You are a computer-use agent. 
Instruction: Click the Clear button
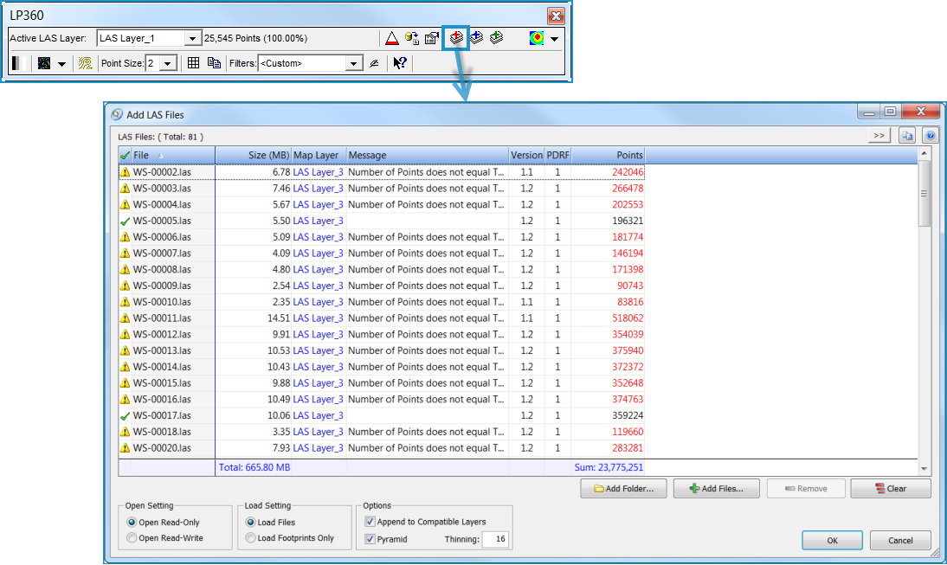891,488
